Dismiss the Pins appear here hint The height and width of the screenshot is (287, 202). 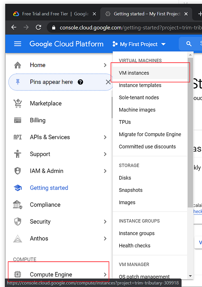[108, 82]
